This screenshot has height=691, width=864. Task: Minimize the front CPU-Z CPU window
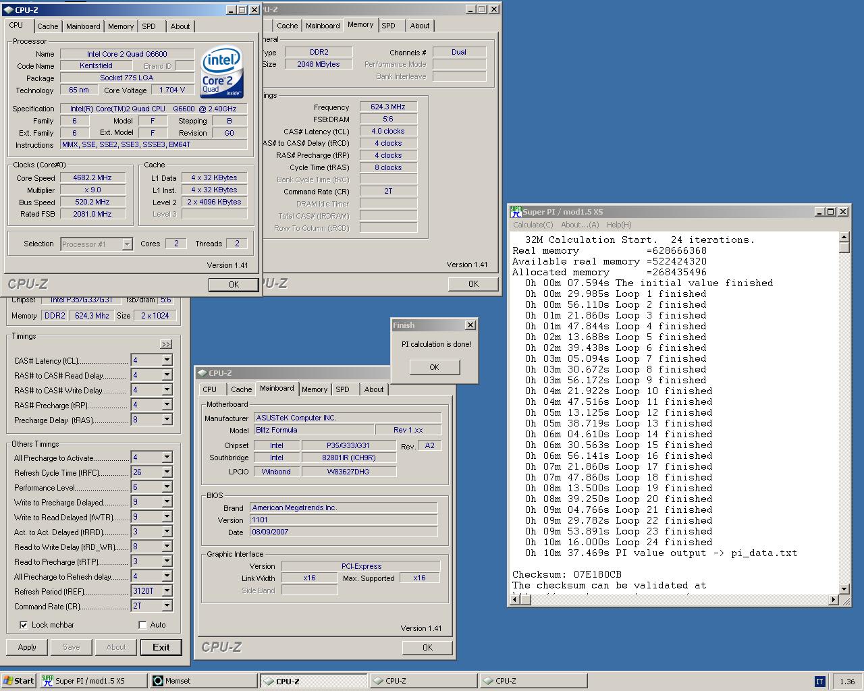230,10
